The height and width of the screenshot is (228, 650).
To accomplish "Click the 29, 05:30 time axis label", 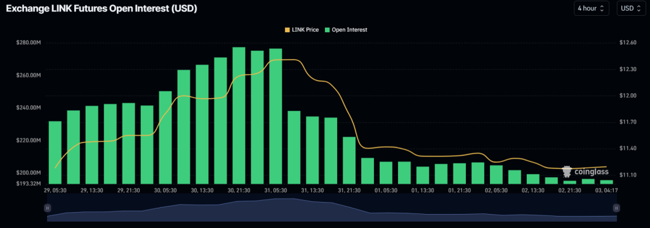I will tap(55, 190).
